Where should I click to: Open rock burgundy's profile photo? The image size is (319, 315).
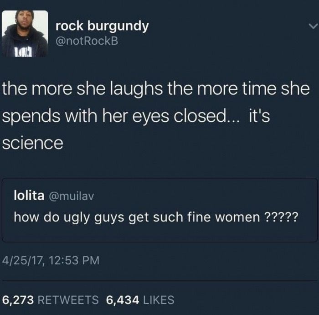(25, 34)
